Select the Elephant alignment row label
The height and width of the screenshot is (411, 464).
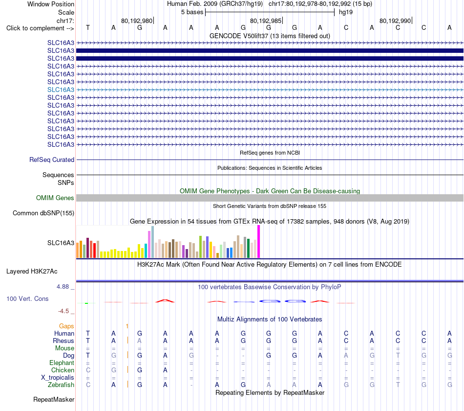coord(62,363)
